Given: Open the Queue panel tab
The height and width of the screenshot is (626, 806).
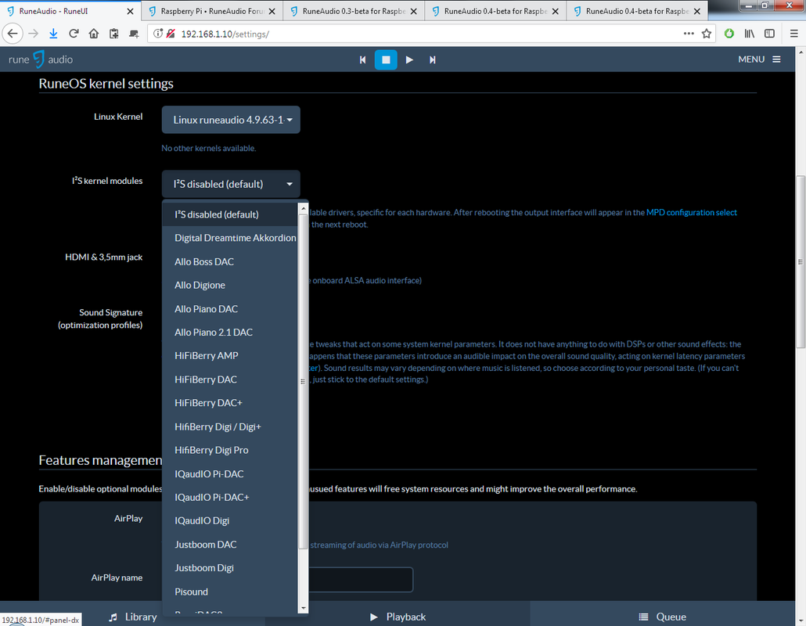Looking at the screenshot, I should pyautogui.click(x=663, y=617).
